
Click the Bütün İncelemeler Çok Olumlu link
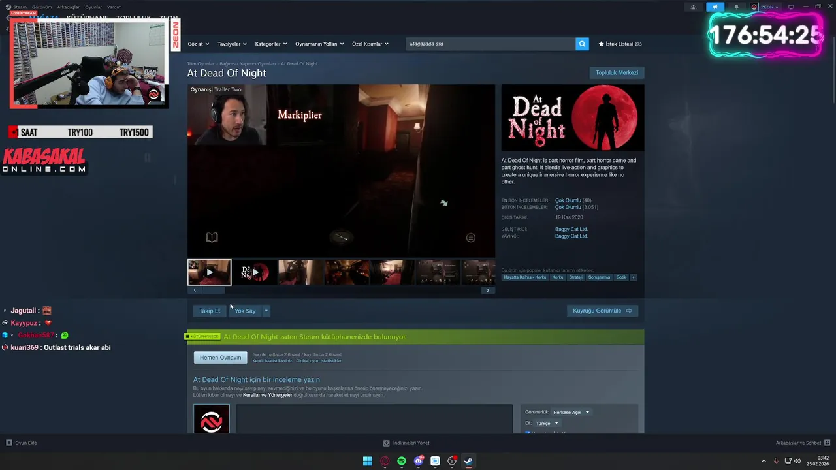568,207
